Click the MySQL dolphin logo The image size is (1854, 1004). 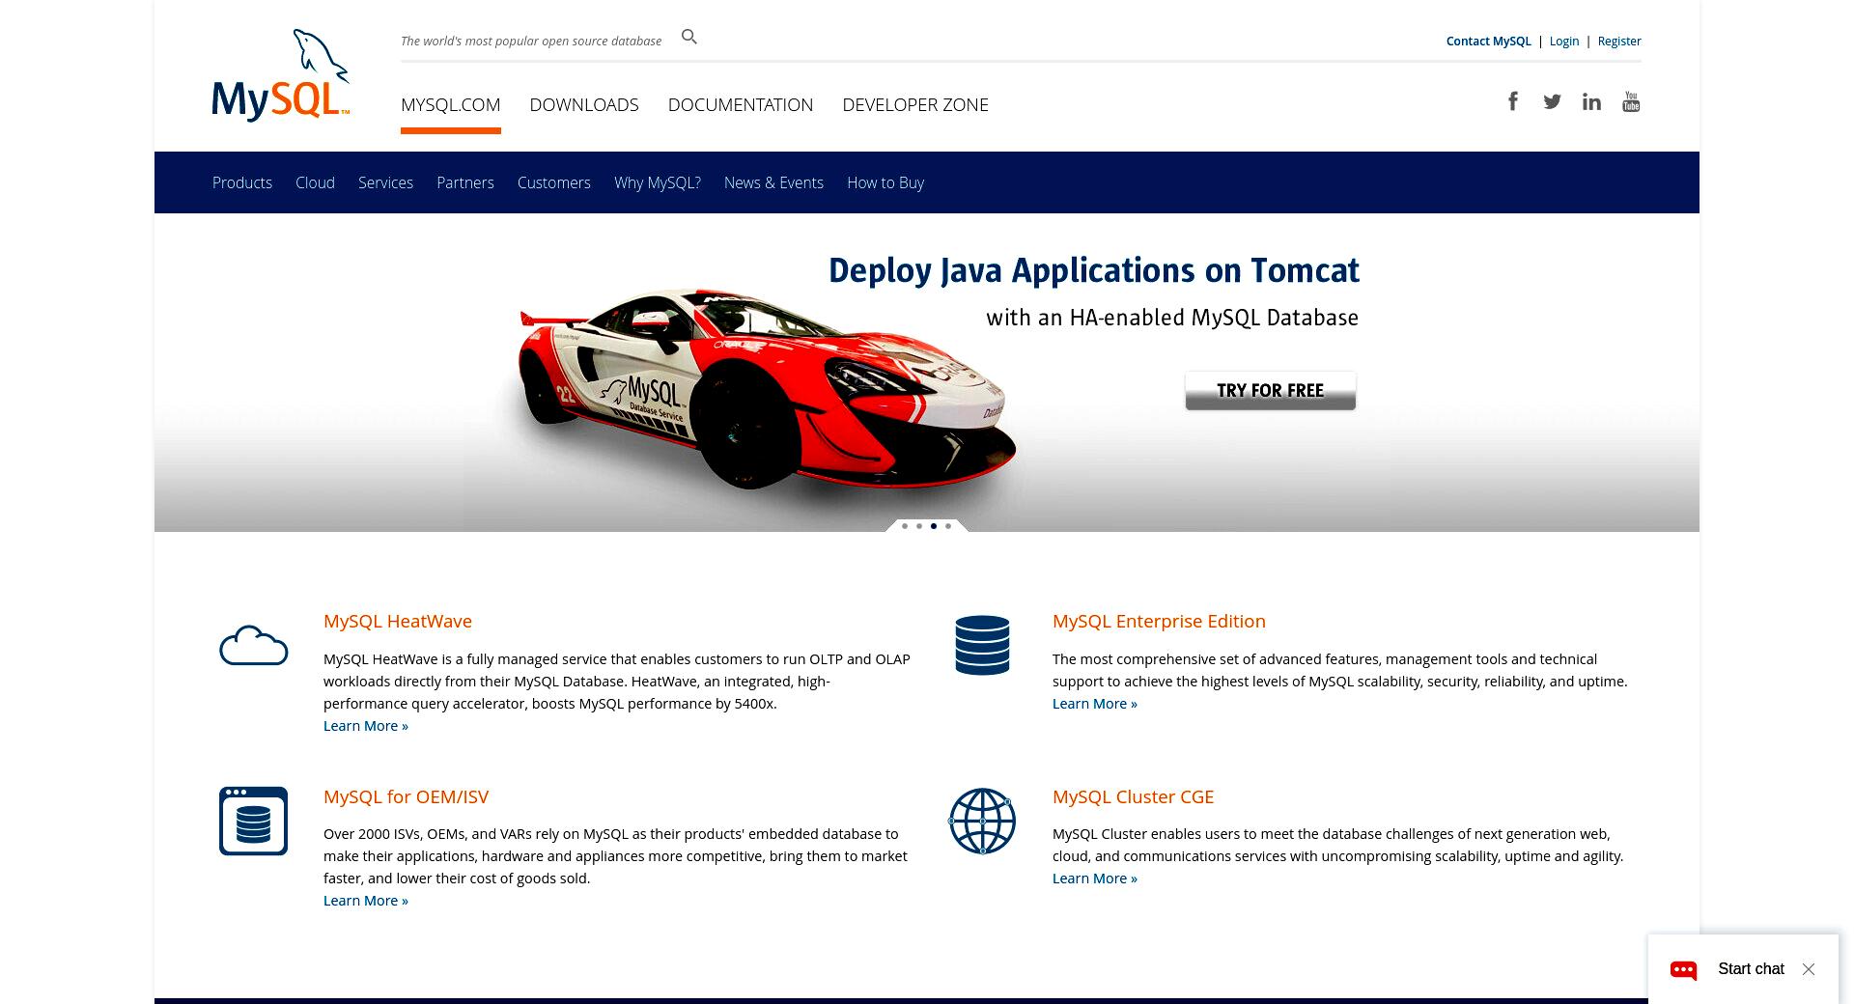[281, 74]
